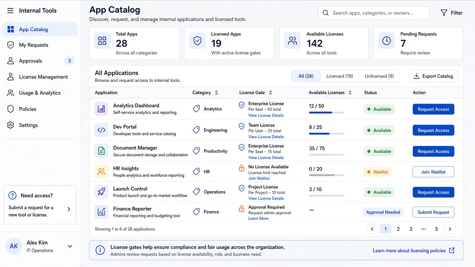
Task: Sort by Available Licenses column arrows
Action: pyautogui.click(x=350, y=93)
